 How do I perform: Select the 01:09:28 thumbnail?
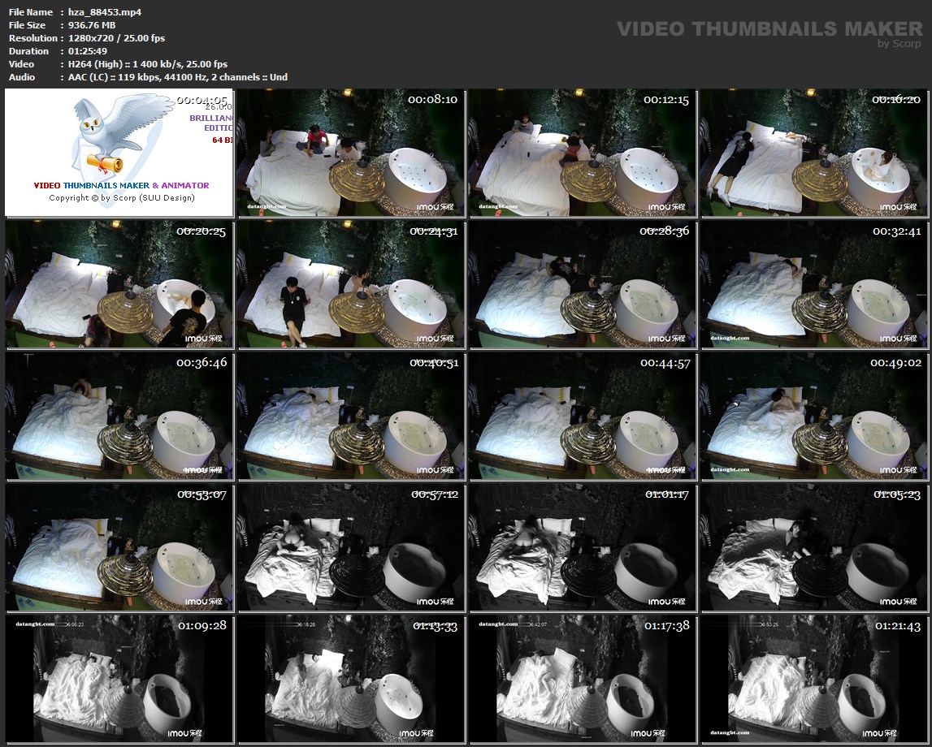click(x=119, y=679)
